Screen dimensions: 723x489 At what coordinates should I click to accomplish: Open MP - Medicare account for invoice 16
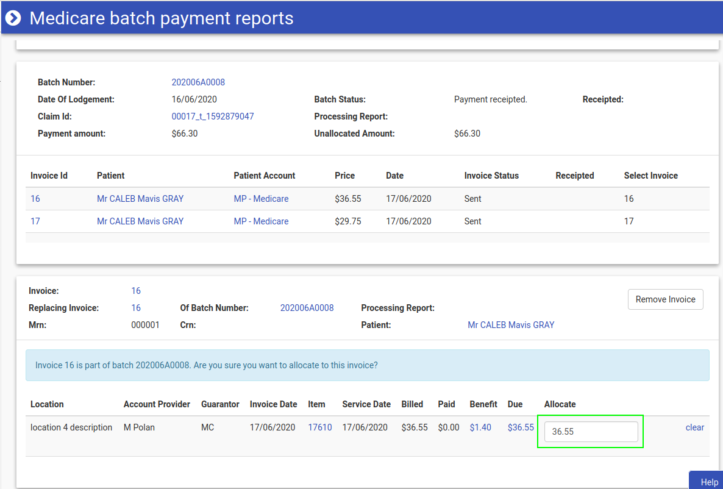(x=261, y=199)
